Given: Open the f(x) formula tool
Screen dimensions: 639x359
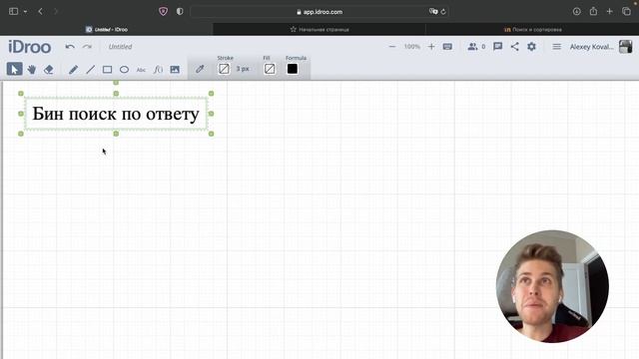Looking at the screenshot, I should [x=158, y=70].
